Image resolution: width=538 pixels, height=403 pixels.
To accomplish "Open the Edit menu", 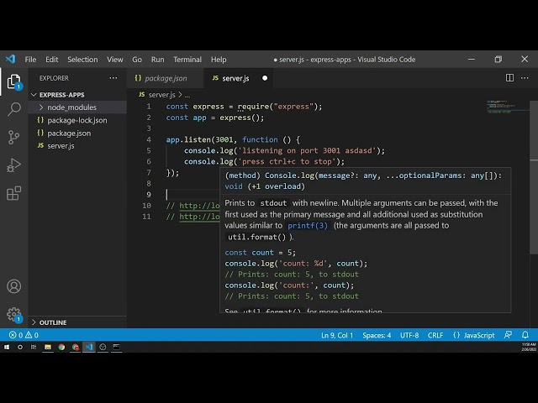I will 52,60.
